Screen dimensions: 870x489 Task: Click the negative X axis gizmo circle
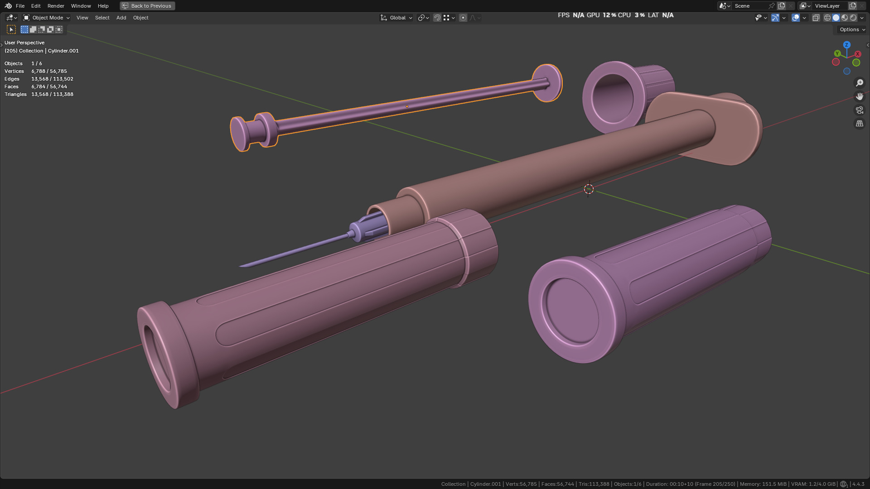click(836, 62)
